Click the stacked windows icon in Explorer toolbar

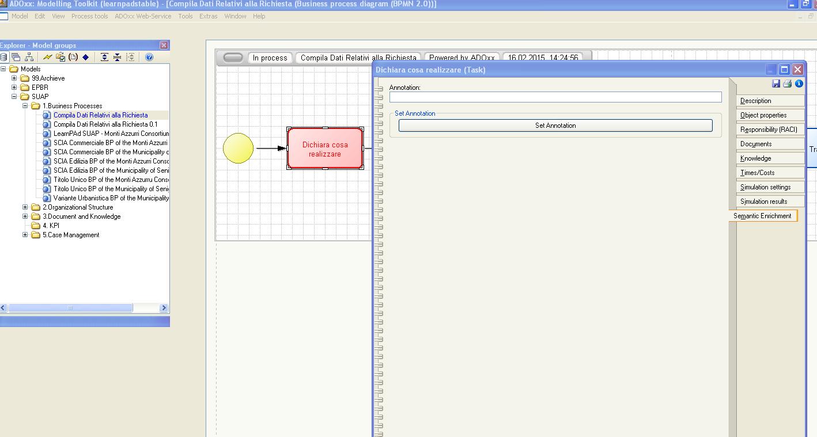click(16, 57)
